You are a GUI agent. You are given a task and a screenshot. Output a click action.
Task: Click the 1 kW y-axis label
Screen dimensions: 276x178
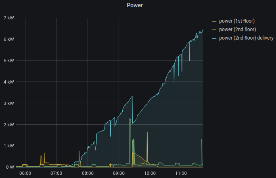(x=9, y=146)
